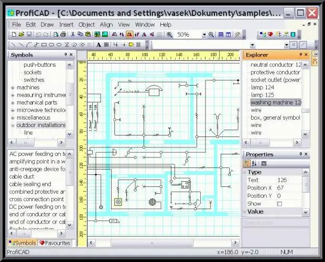The image size is (325, 262).
Task: Select 'cross connection point' symbol
Action: 37,199
